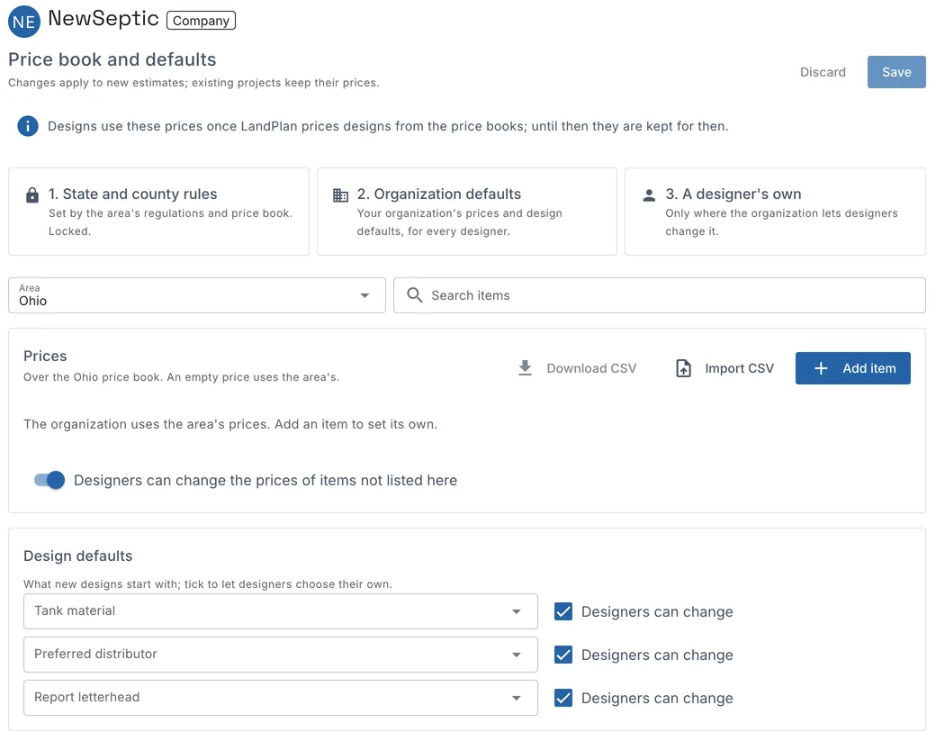
Task: Open the Area dropdown showing Ohio
Action: click(197, 295)
